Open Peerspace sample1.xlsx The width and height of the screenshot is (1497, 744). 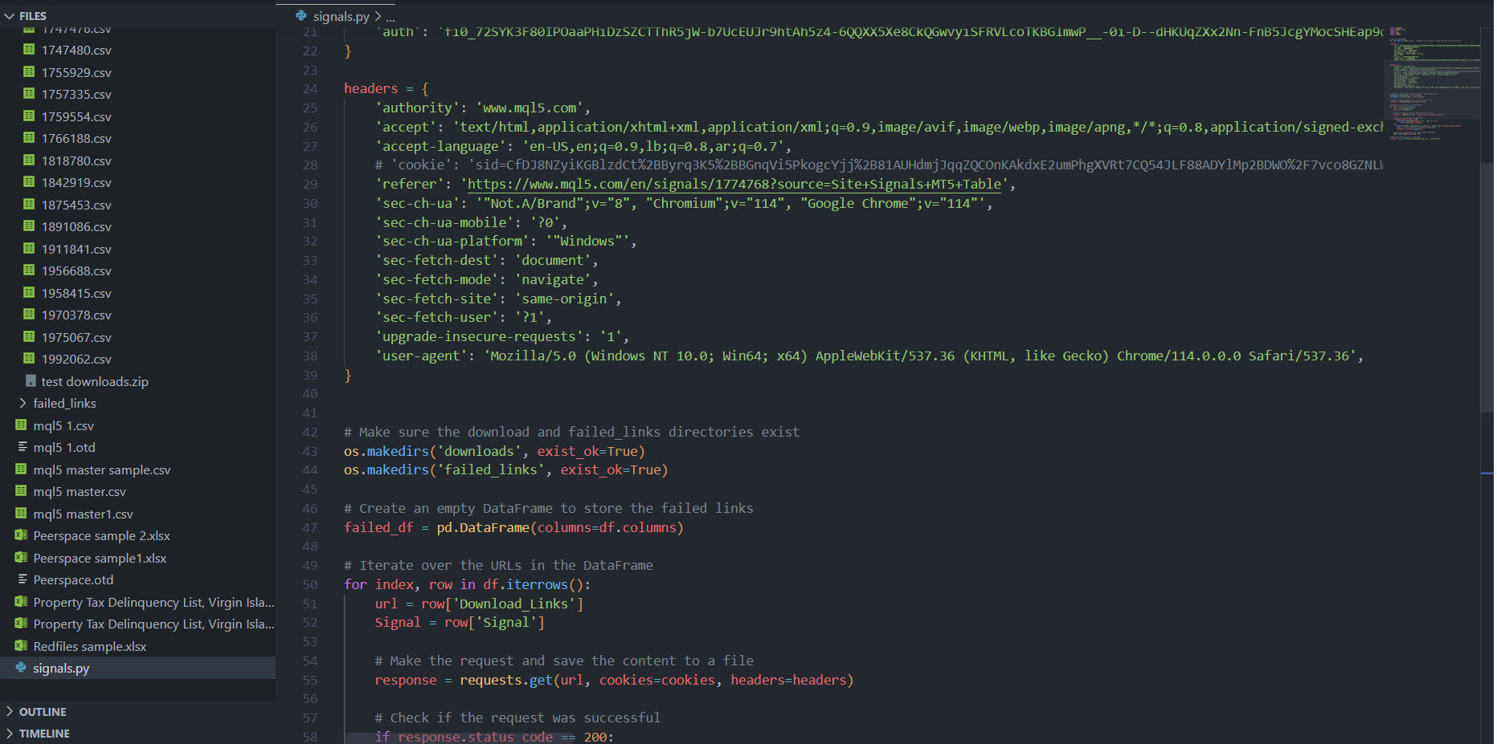pos(100,558)
